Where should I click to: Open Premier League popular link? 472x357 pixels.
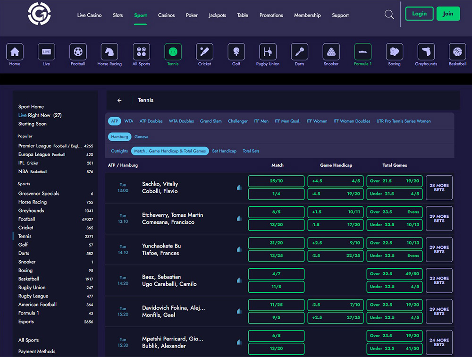click(56, 146)
